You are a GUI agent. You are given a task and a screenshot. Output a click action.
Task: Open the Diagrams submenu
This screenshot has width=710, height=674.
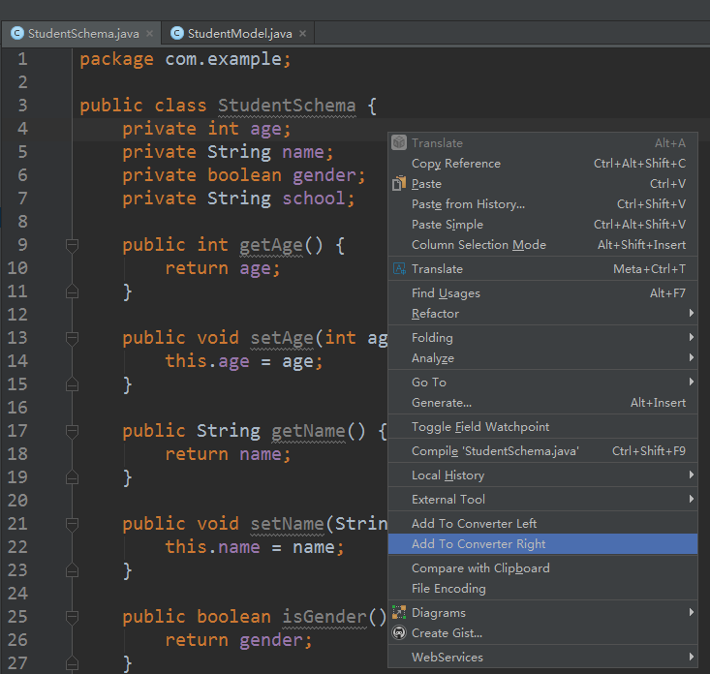(x=542, y=612)
